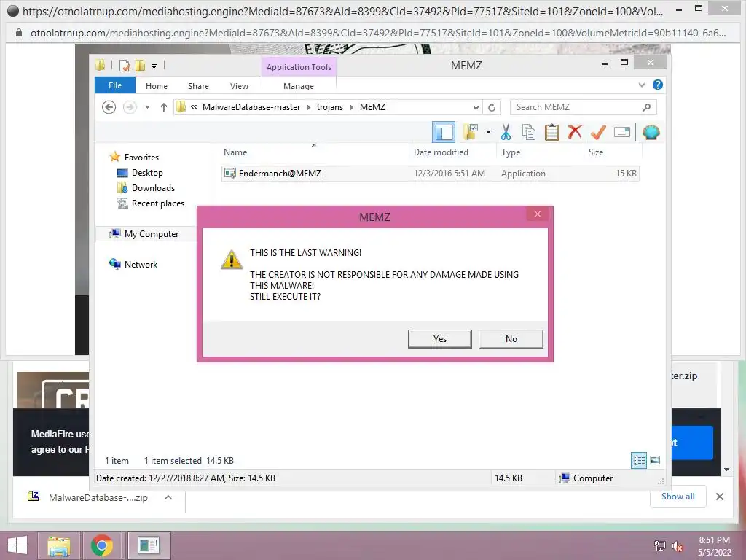
Task: Open the Windows Start button
Action: tap(17, 545)
